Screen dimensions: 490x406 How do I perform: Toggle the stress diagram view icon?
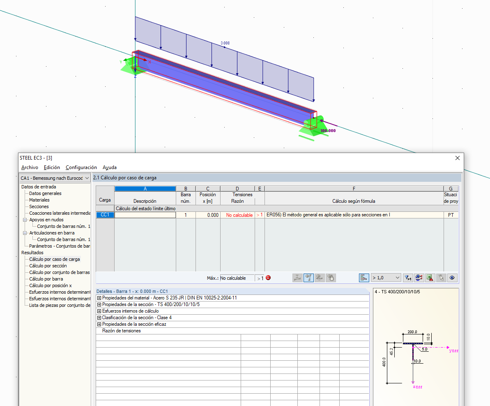tap(308, 278)
